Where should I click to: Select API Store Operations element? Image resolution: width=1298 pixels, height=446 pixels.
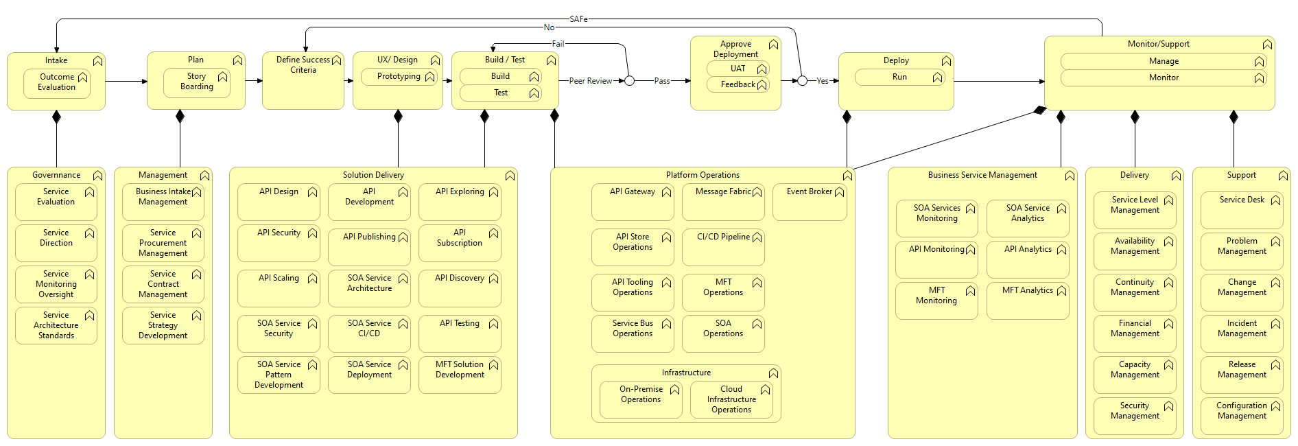coord(633,248)
